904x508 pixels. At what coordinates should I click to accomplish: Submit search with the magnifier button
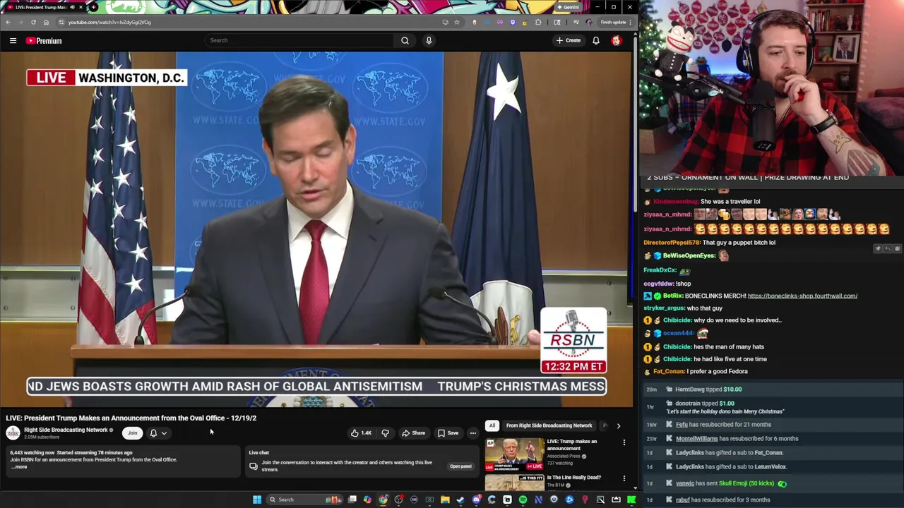click(405, 40)
